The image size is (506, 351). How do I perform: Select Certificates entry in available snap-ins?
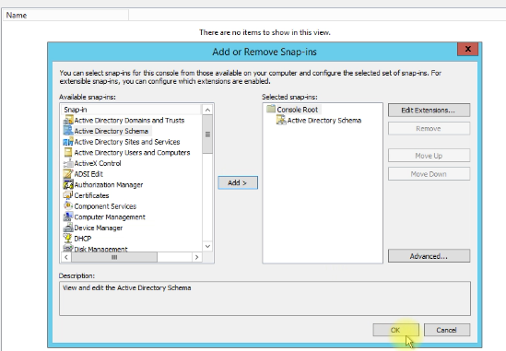click(x=91, y=195)
